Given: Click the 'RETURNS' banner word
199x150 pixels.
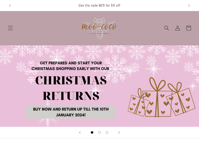Looking at the screenshot, I should 71,96.
